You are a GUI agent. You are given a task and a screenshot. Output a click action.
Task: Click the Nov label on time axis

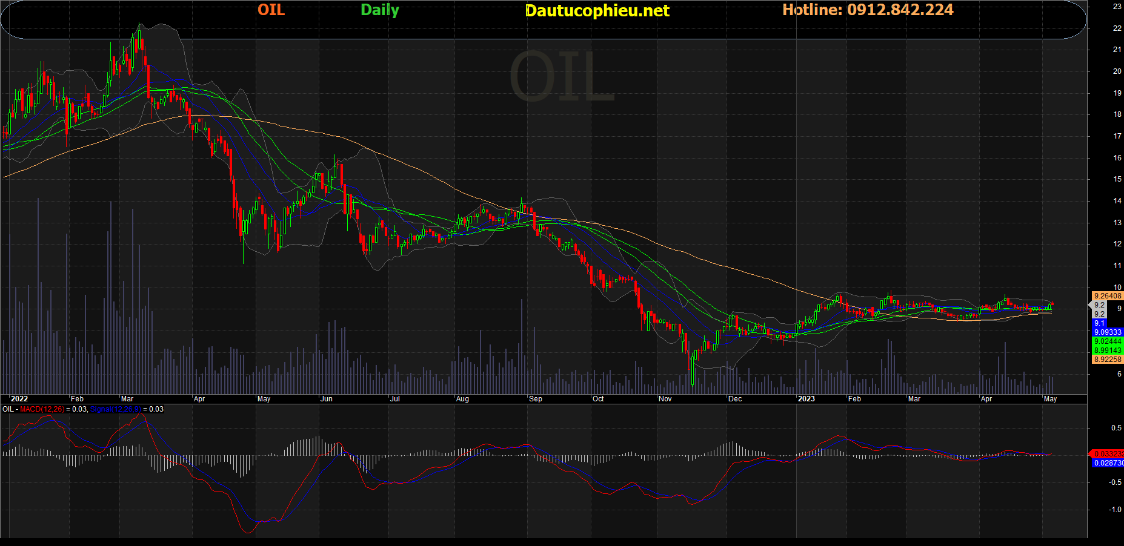click(665, 399)
